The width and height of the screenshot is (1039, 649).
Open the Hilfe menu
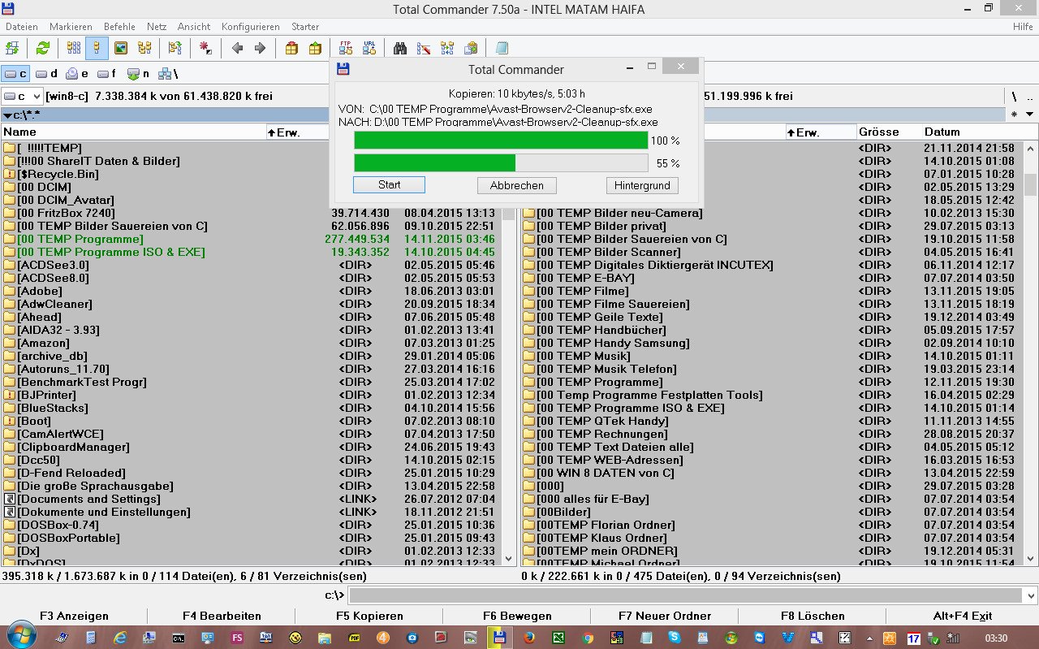(x=1023, y=27)
